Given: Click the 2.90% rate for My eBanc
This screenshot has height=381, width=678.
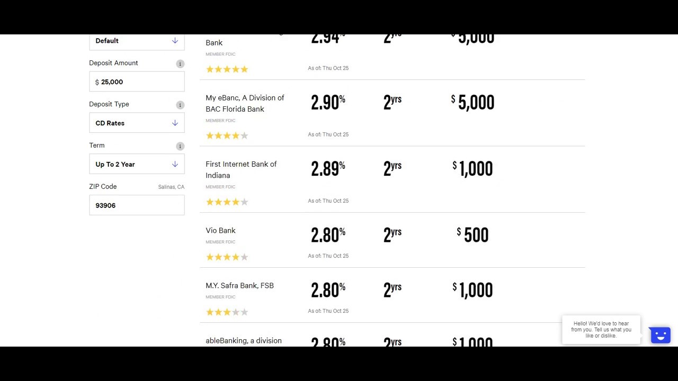Looking at the screenshot, I should (x=328, y=103).
